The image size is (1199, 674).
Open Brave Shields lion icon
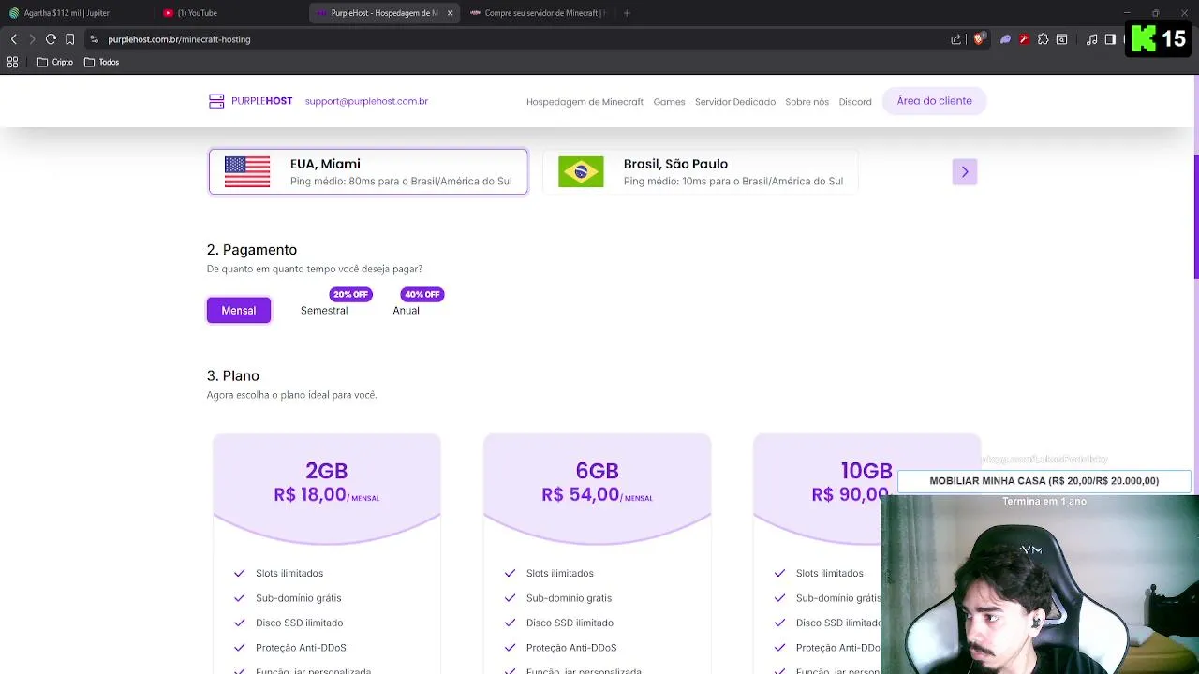click(979, 39)
